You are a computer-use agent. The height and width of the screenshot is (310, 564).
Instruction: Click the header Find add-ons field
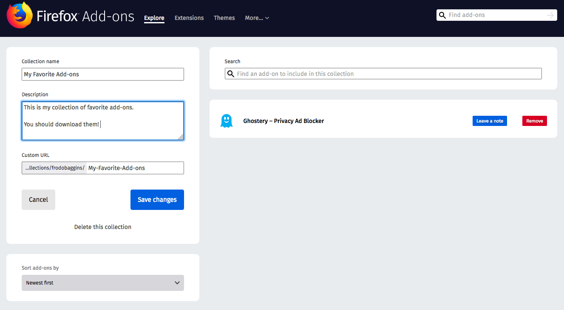point(496,15)
